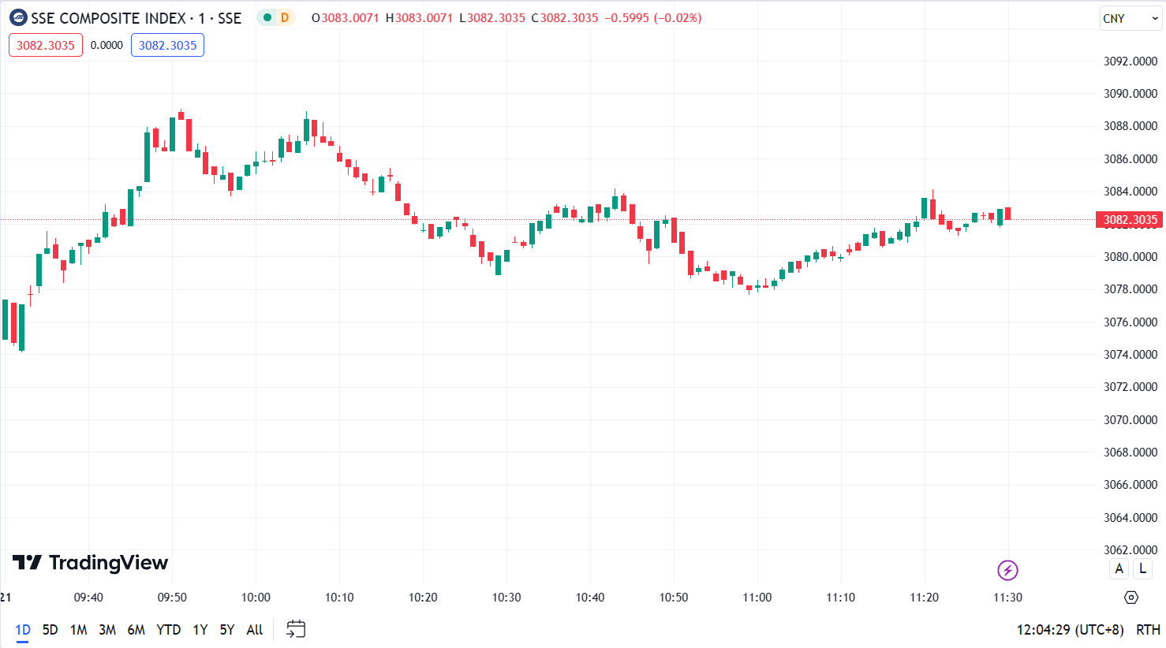
Task: Click the red current price label on axis
Action: (x=1129, y=220)
